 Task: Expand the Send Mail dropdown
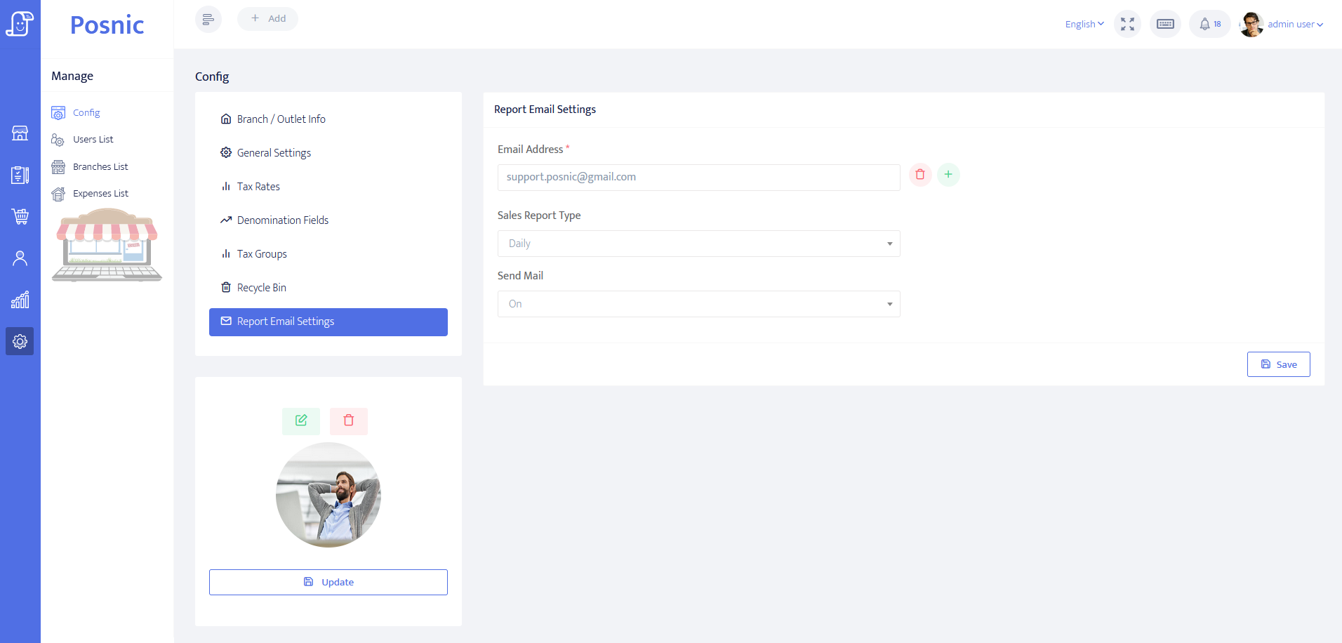[698, 304]
